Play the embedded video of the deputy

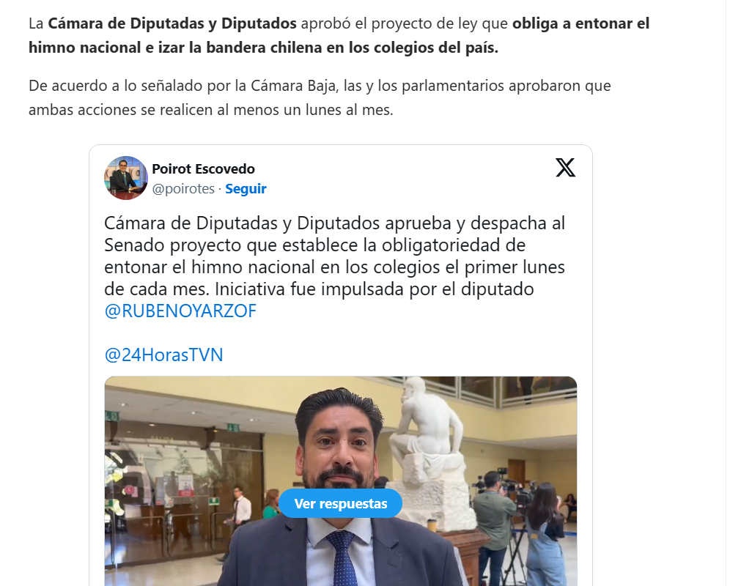340,481
